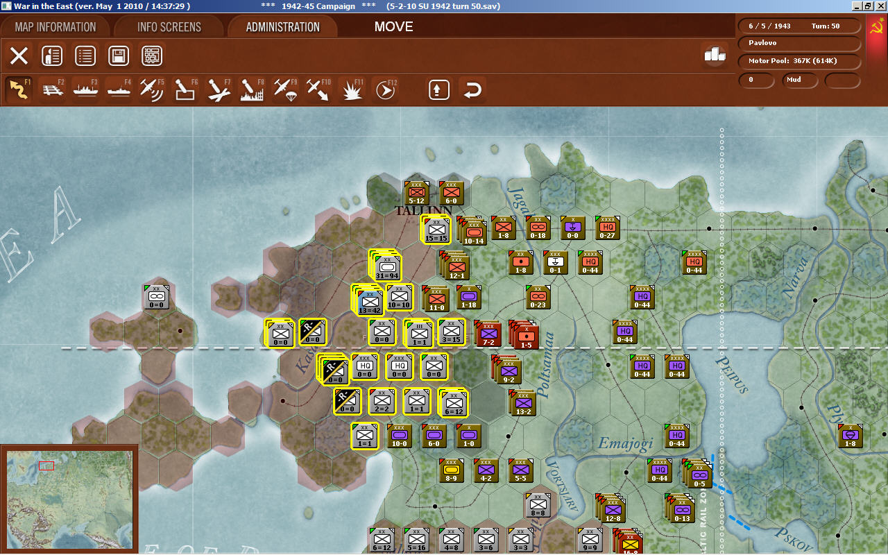Switch to the MAP INFORMATION tab
The height and width of the screenshot is (555, 888).
55,27
